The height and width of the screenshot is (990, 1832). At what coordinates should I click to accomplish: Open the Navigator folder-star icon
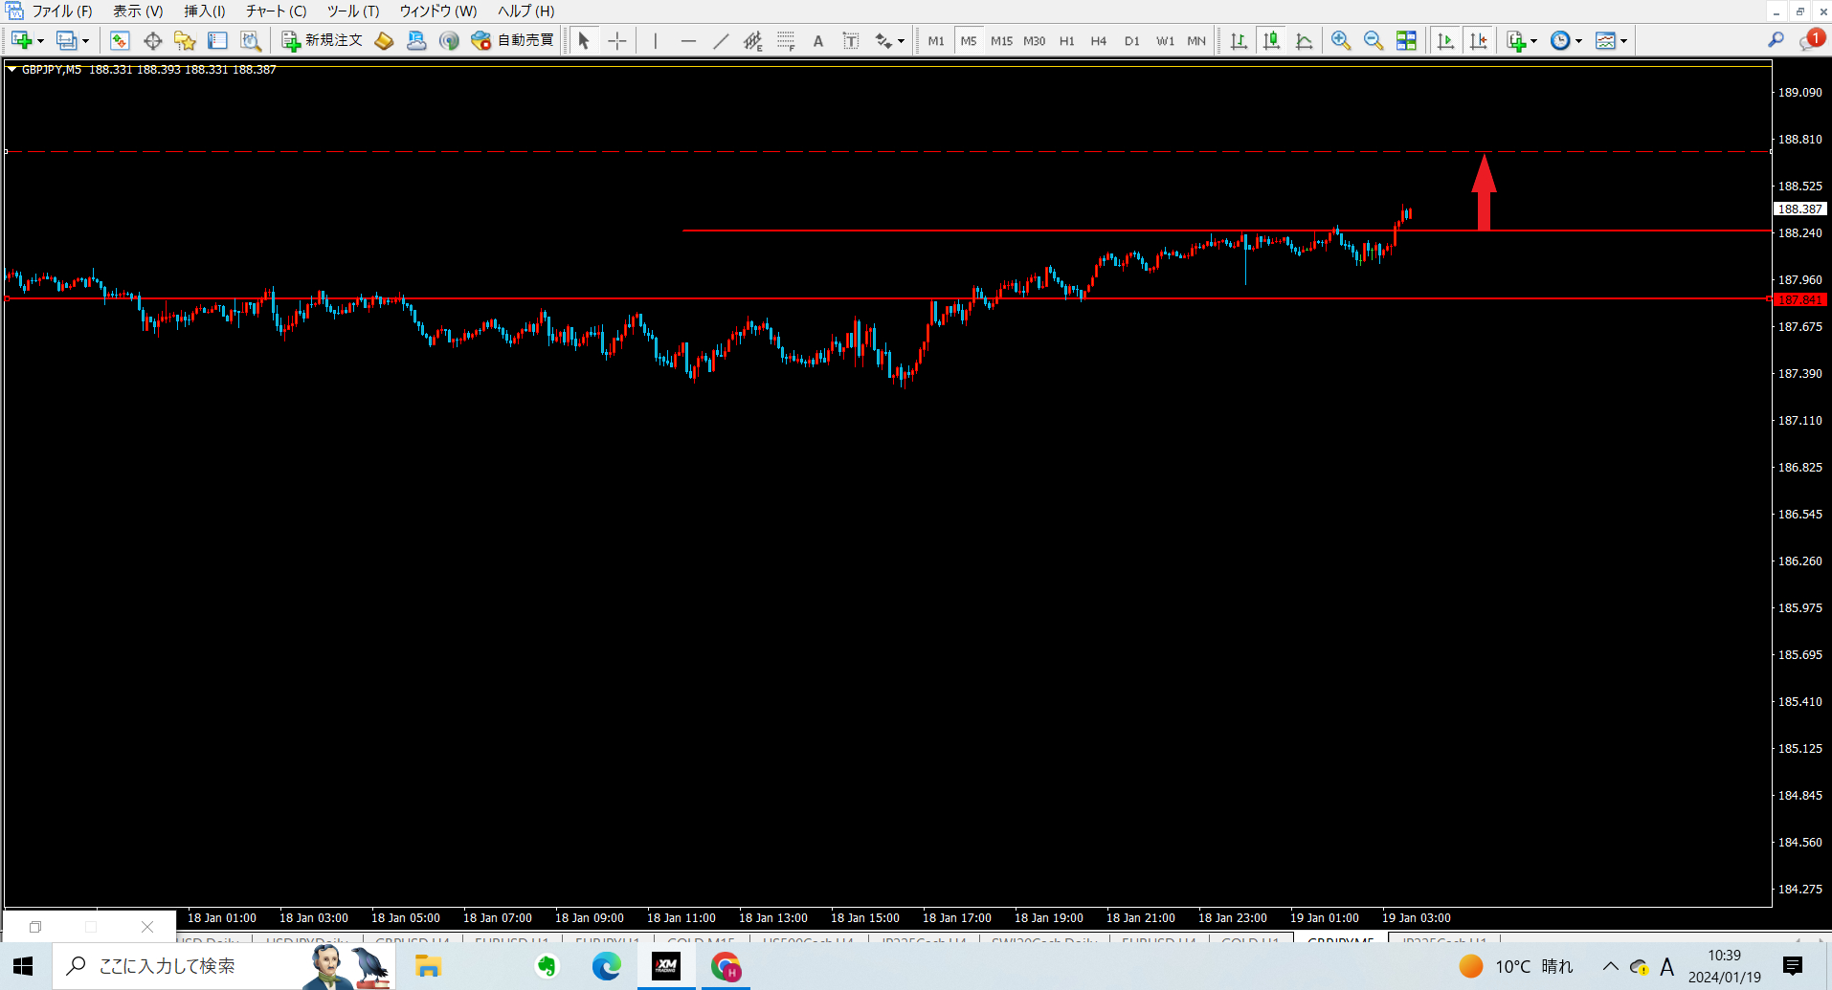[x=185, y=40]
